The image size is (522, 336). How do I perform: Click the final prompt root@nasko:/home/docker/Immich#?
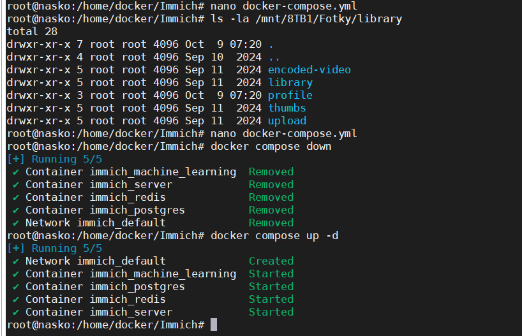[x=105, y=325]
